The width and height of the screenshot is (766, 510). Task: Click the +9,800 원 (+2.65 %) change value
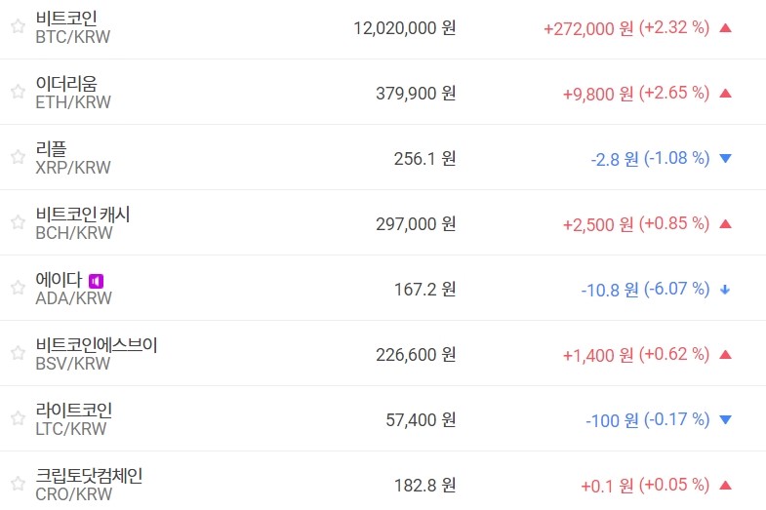tap(635, 94)
